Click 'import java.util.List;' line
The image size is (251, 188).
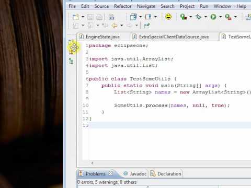123,65
